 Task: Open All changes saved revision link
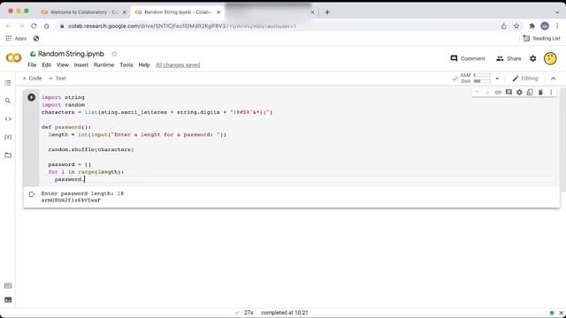tap(178, 64)
